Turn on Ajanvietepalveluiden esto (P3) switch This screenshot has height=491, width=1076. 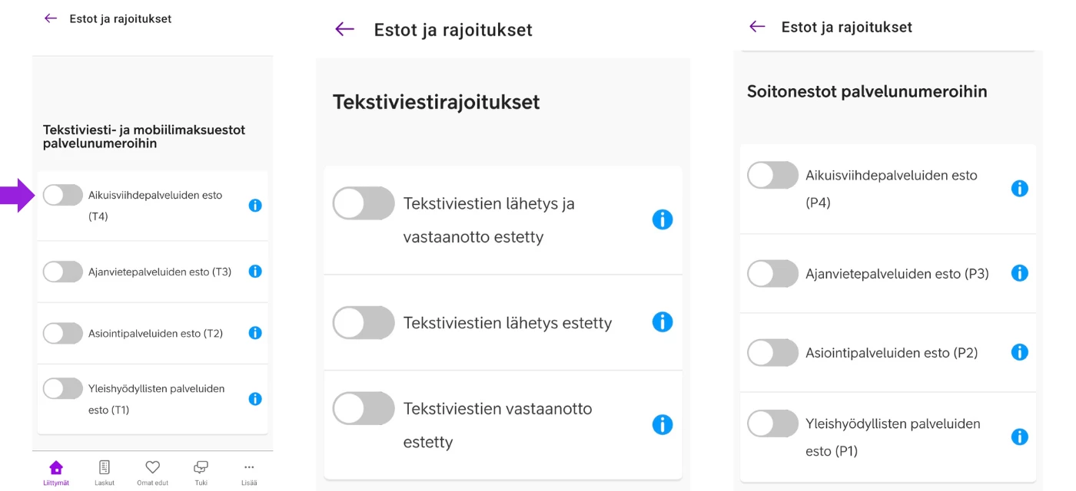click(x=772, y=273)
